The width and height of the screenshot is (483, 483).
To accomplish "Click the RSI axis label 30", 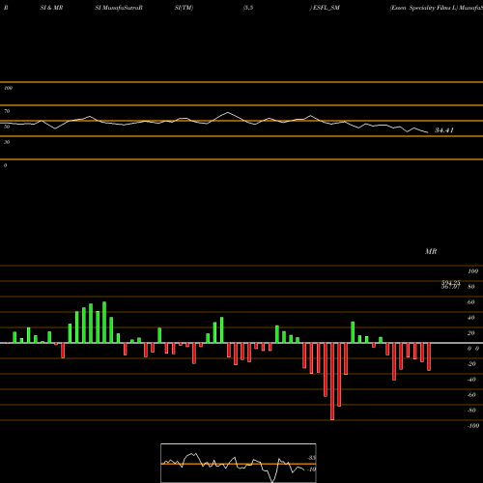I will pyautogui.click(x=7, y=142).
